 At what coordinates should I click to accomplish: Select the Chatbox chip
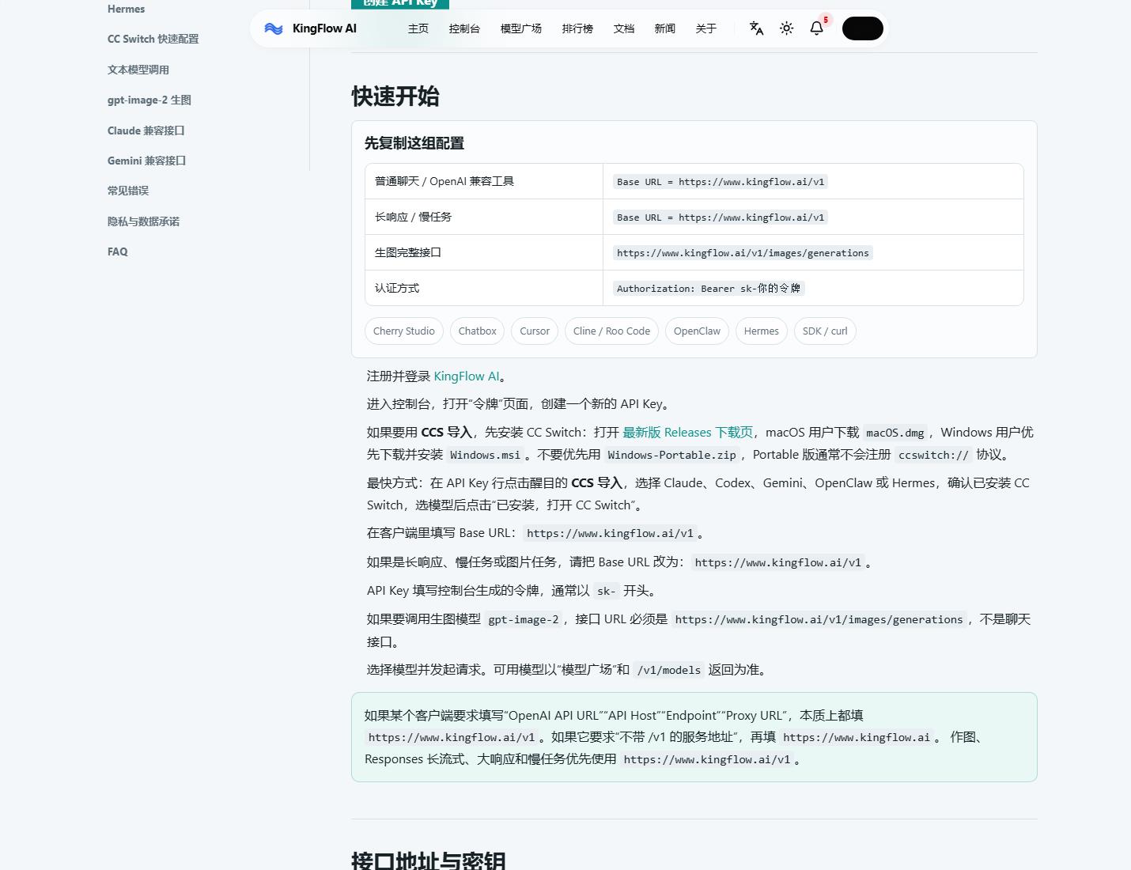click(x=478, y=331)
